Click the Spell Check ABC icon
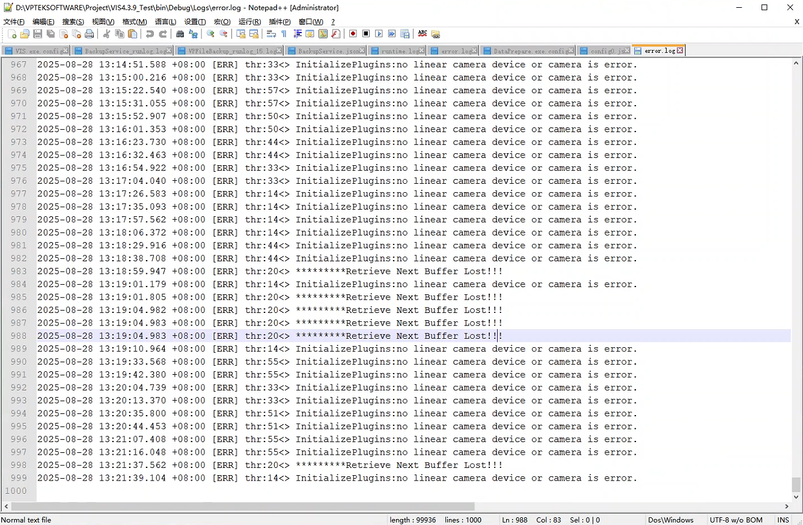803x525 pixels. point(423,34)
